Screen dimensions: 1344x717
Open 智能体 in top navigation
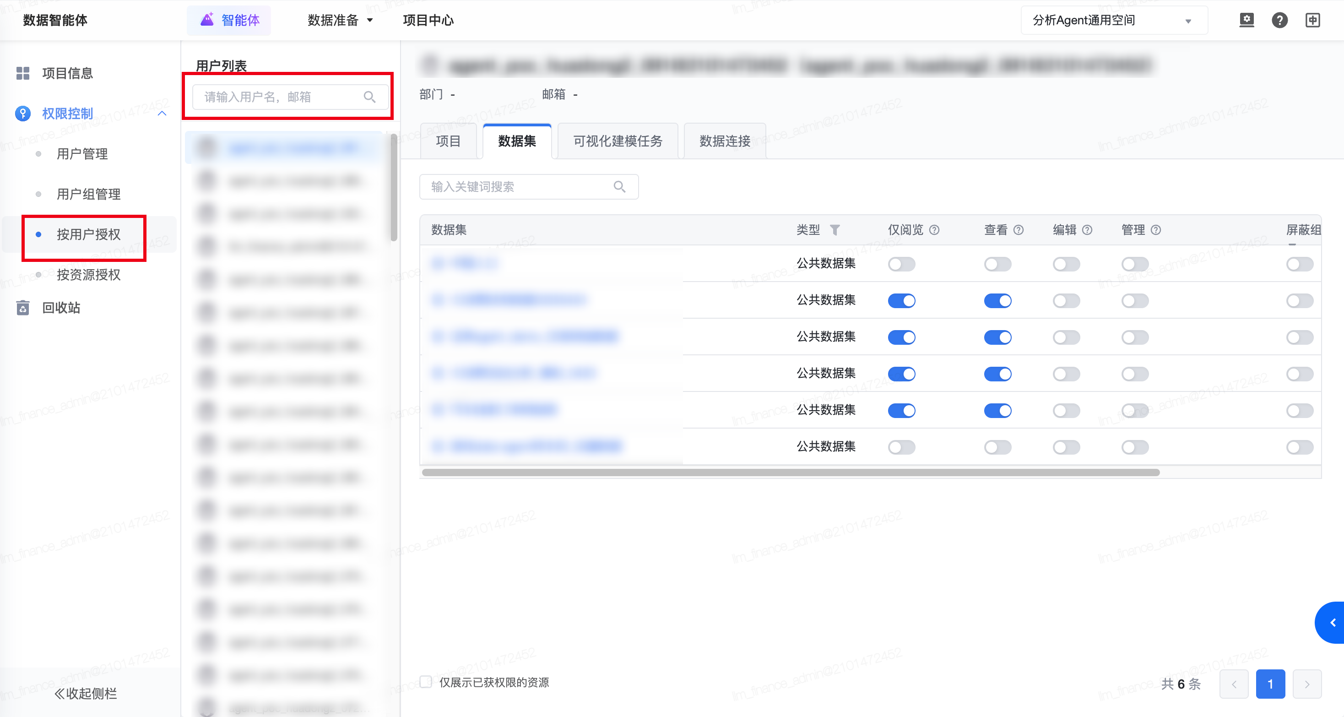[x=229, y=20]
